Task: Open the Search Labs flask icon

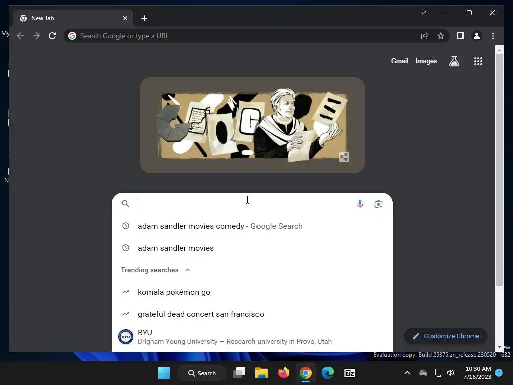Action: tap(454, 61)
